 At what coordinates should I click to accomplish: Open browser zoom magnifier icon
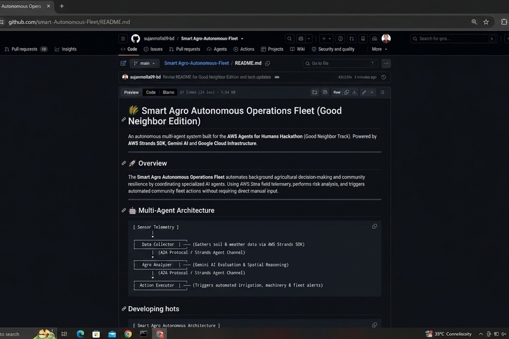coord(474,21)
